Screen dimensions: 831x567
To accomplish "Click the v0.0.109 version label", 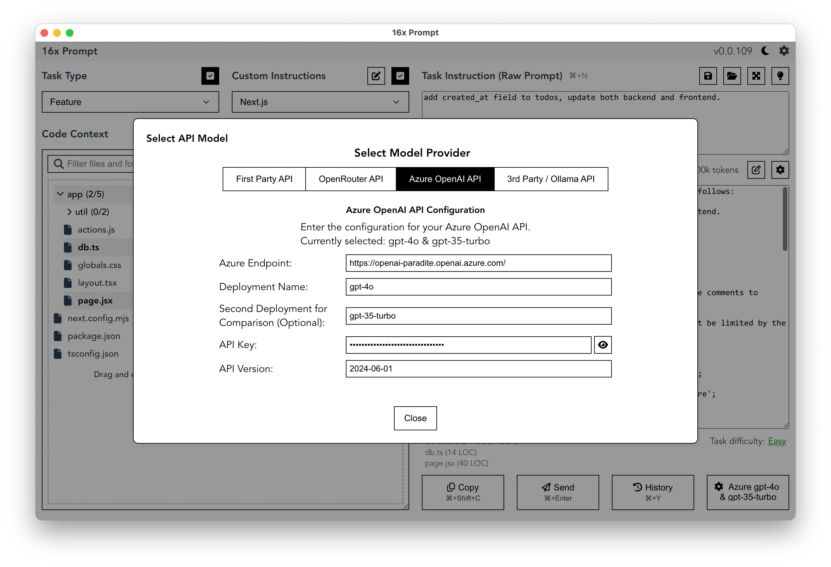I will (x=733, y=51).
